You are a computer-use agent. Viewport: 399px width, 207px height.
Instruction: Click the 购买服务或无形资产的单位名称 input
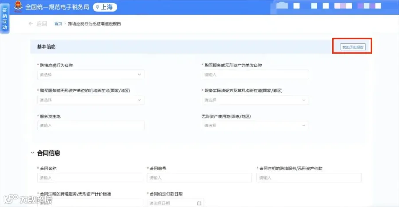255,74
